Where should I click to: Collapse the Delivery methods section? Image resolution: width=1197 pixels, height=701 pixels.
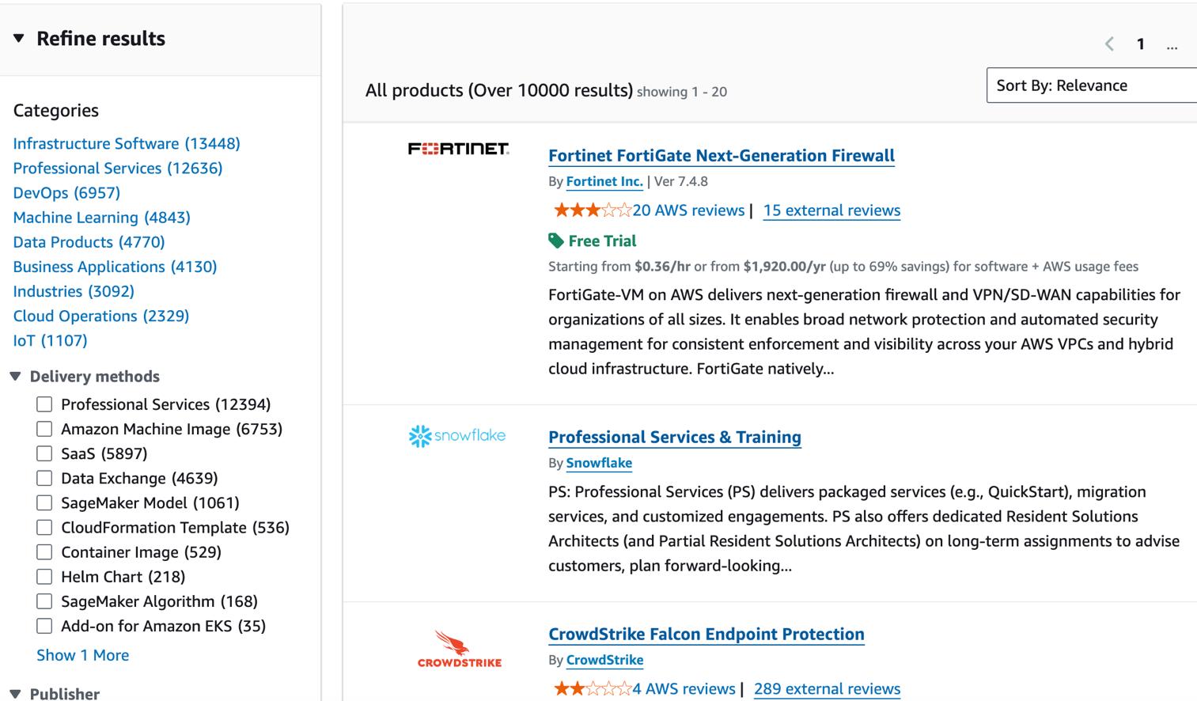15,377
